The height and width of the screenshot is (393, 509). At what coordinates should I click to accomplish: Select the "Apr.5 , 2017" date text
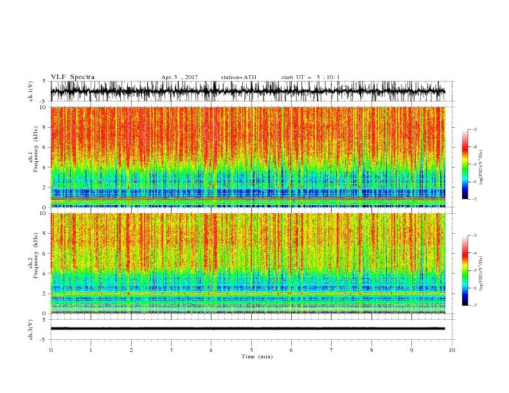(179, 77)
